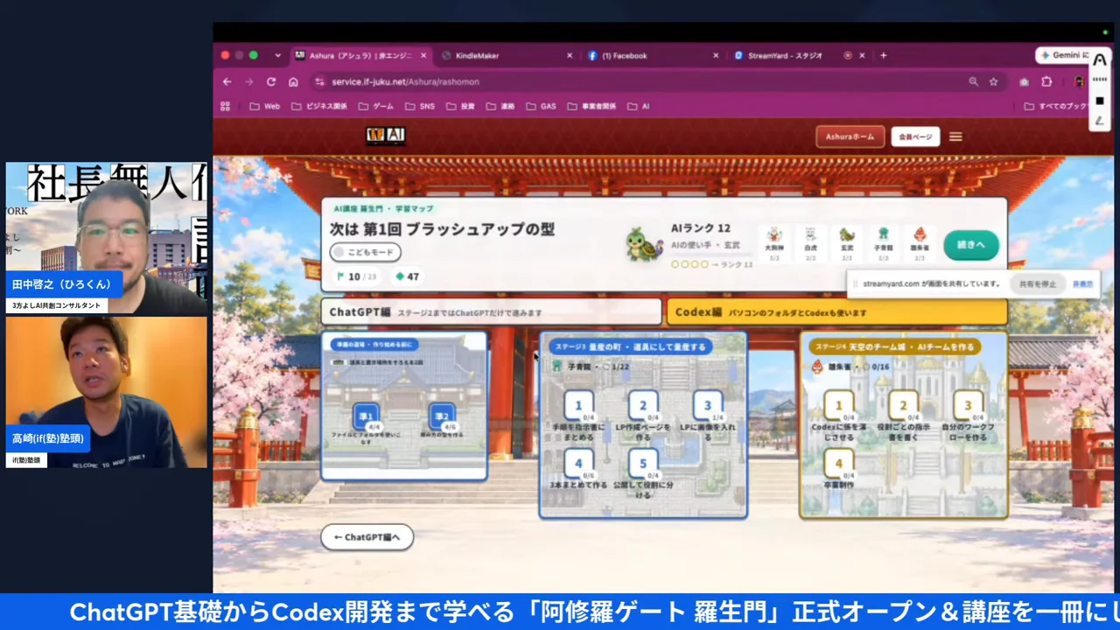Open the ゲーム bookmarks folder
Viewport: 1120px width, 630px height.
point(375,106)
